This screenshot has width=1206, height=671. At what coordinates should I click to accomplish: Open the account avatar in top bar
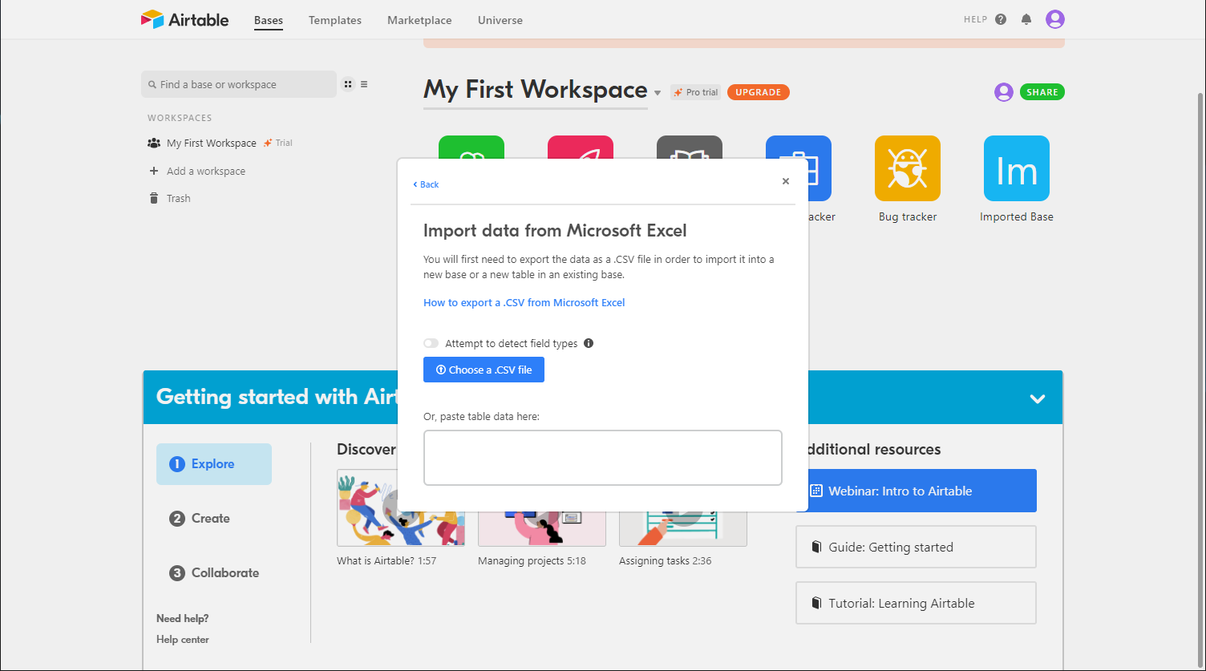tap(1055, 19)
